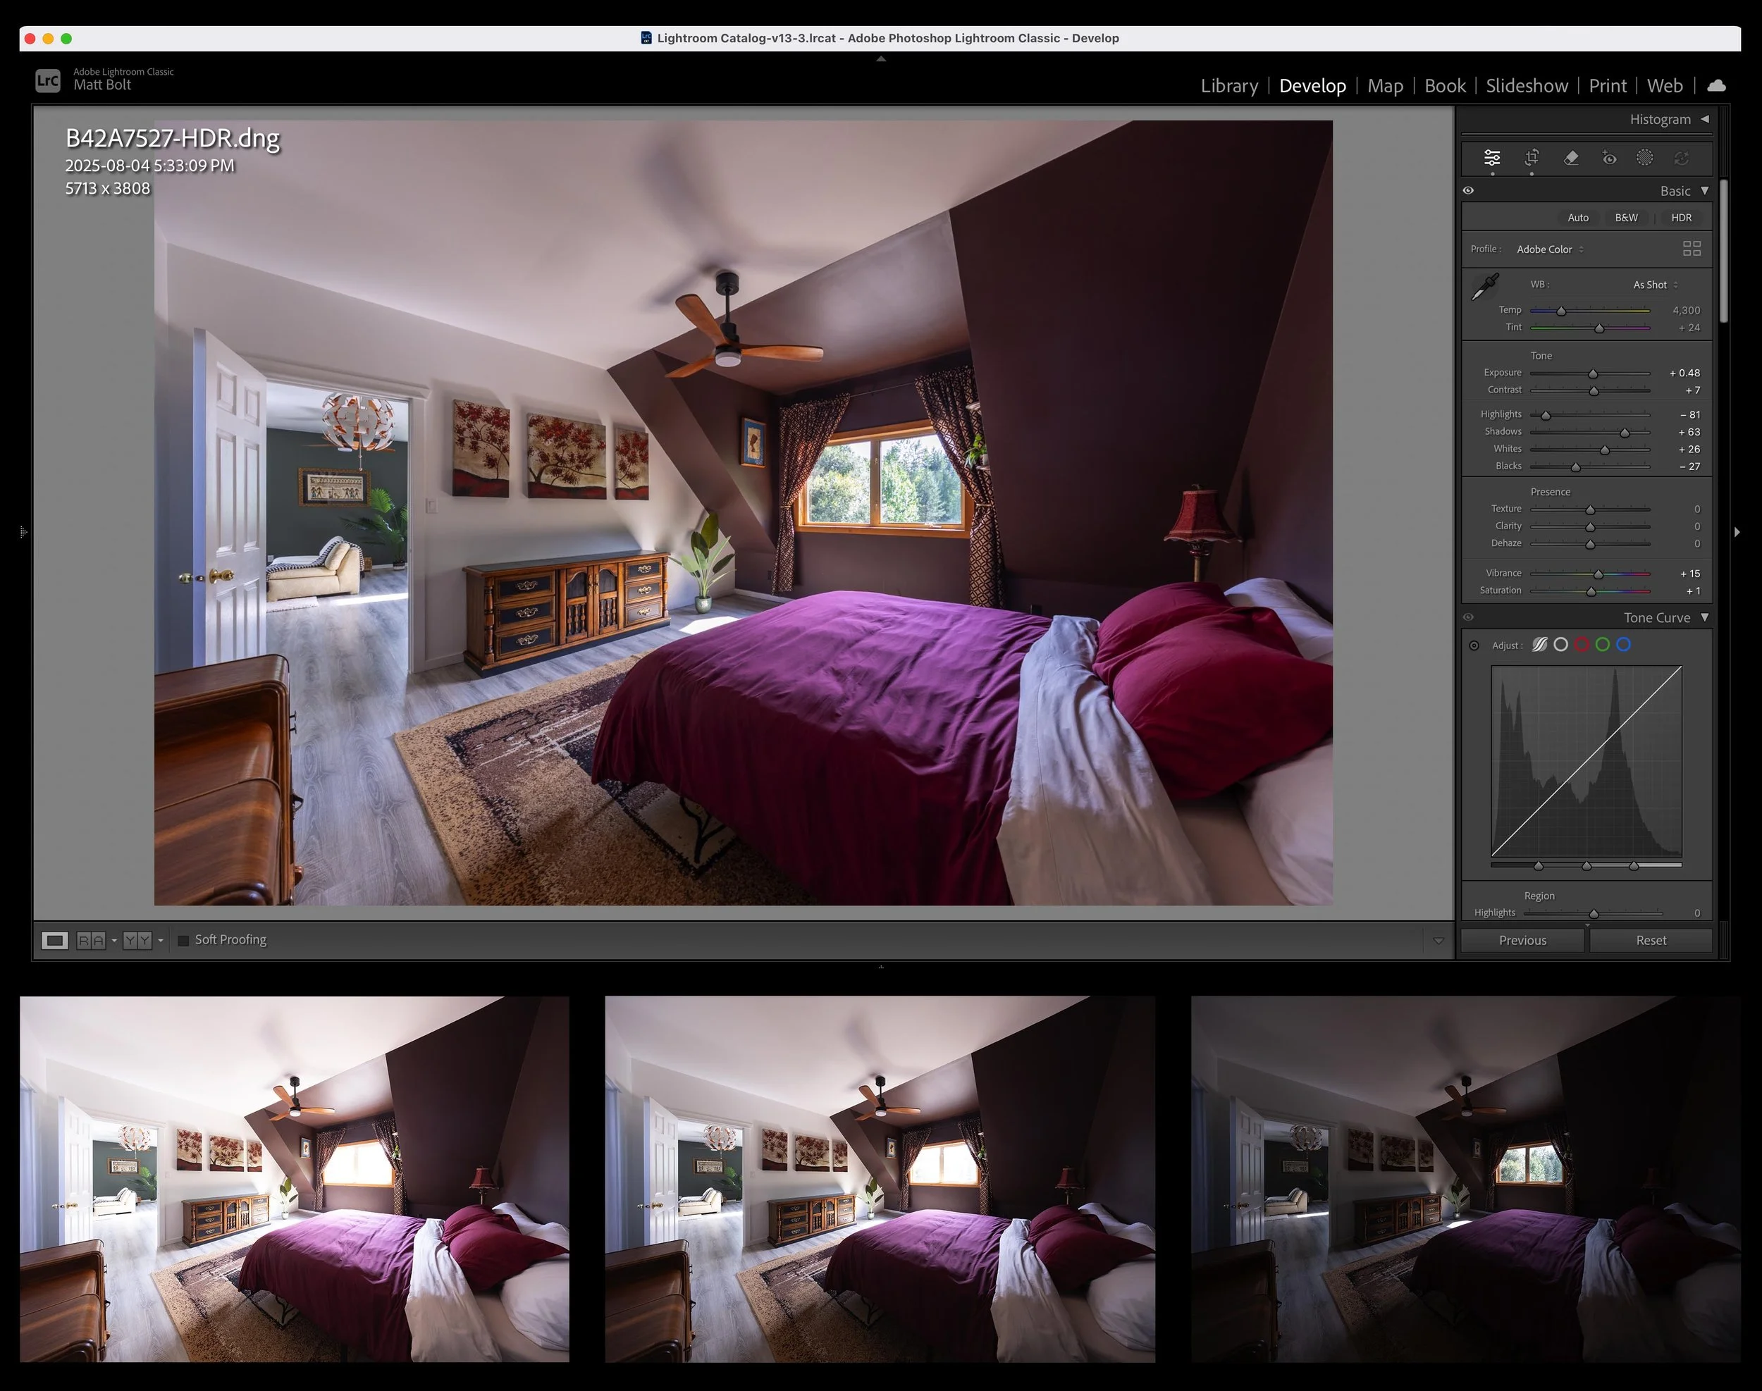This screenshot has height=1391, width=1762.
Task: Click the Auto tone button
Action: pyautogui.click(x=1578, y=218)
